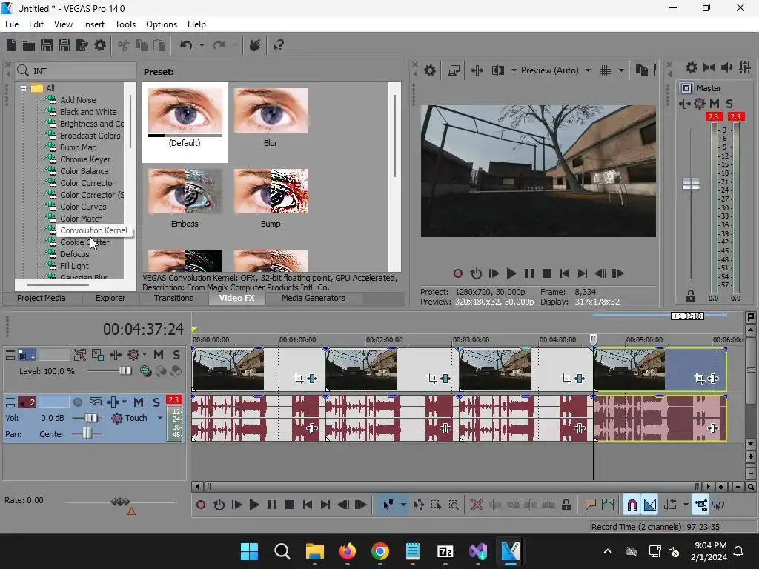The image size is (759, 569).
Task: Toggle Solo on Master bus
Action: tap(729, 104)
